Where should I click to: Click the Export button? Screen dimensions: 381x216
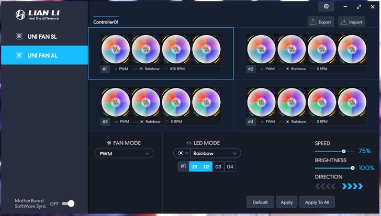321,22
